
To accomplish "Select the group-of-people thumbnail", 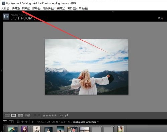I will click(72, 130).
